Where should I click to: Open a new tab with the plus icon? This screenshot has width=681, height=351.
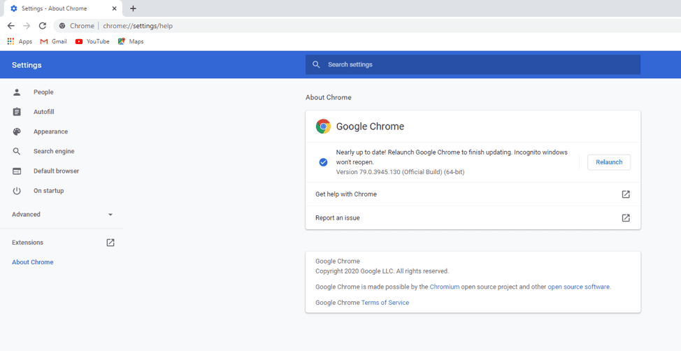(133, 8)
